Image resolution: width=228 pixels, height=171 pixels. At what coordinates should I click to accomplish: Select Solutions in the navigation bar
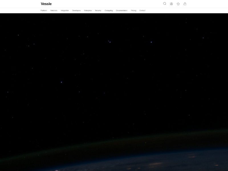pos(54,11)
